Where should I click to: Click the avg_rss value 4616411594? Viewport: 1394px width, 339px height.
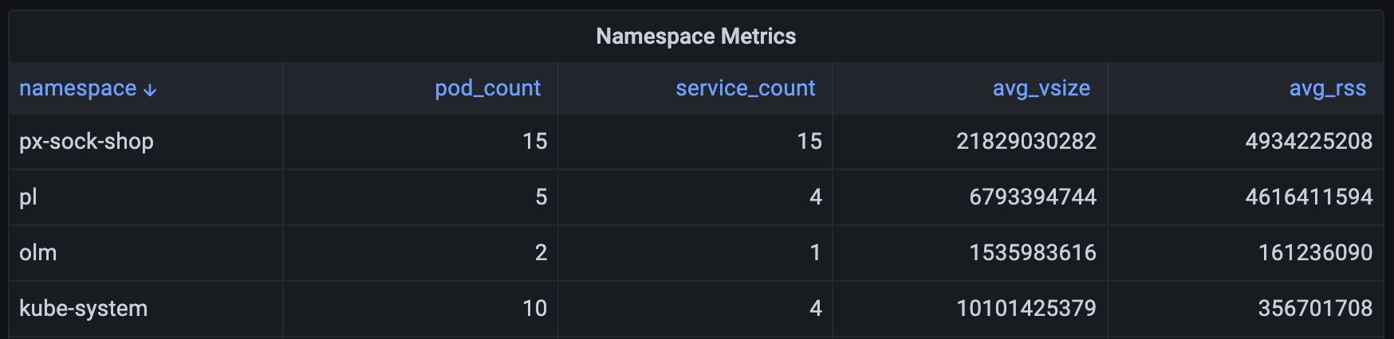(x=1308, y=197)
